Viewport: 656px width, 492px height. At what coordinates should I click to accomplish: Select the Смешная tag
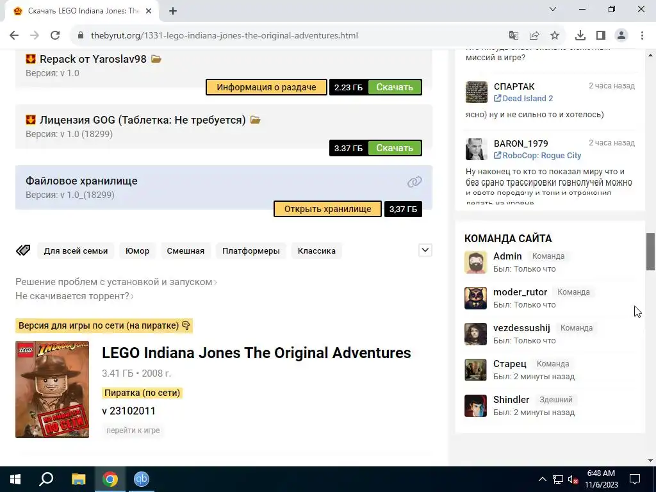pos(186,251)
